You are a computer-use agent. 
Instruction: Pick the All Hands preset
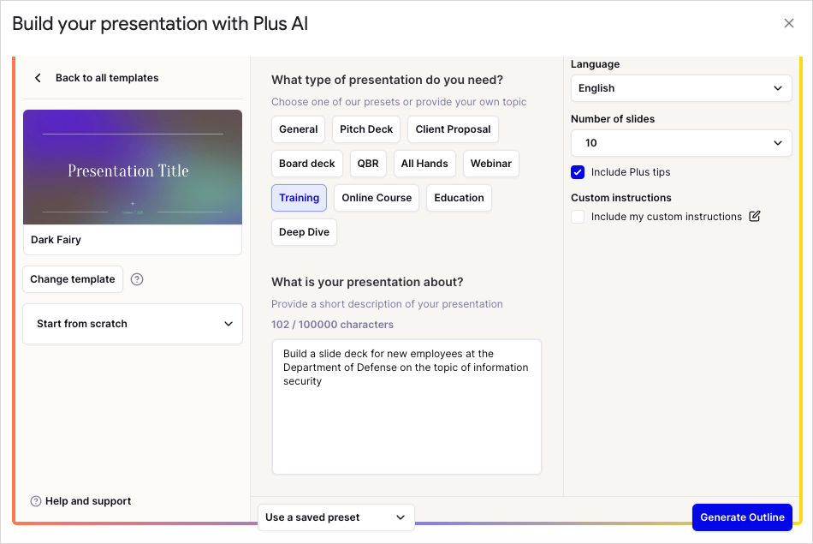pyautogui.click(x=424, y=164)
